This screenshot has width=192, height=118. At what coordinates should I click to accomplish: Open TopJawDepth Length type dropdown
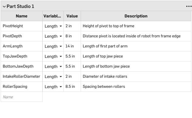click(x=53, y=56)
